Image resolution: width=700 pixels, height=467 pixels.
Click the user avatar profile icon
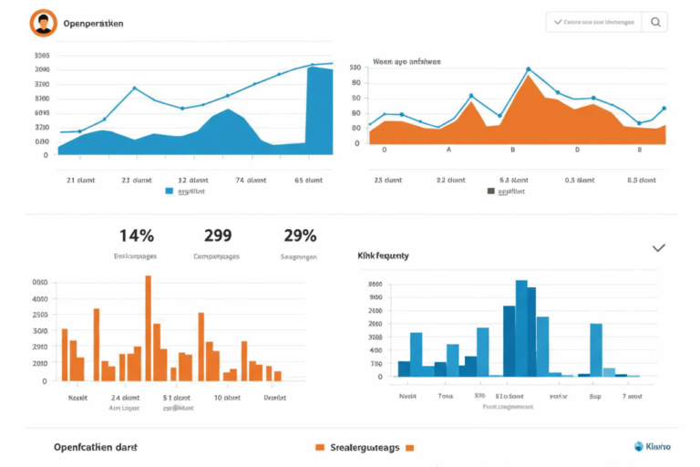(43, 23)
